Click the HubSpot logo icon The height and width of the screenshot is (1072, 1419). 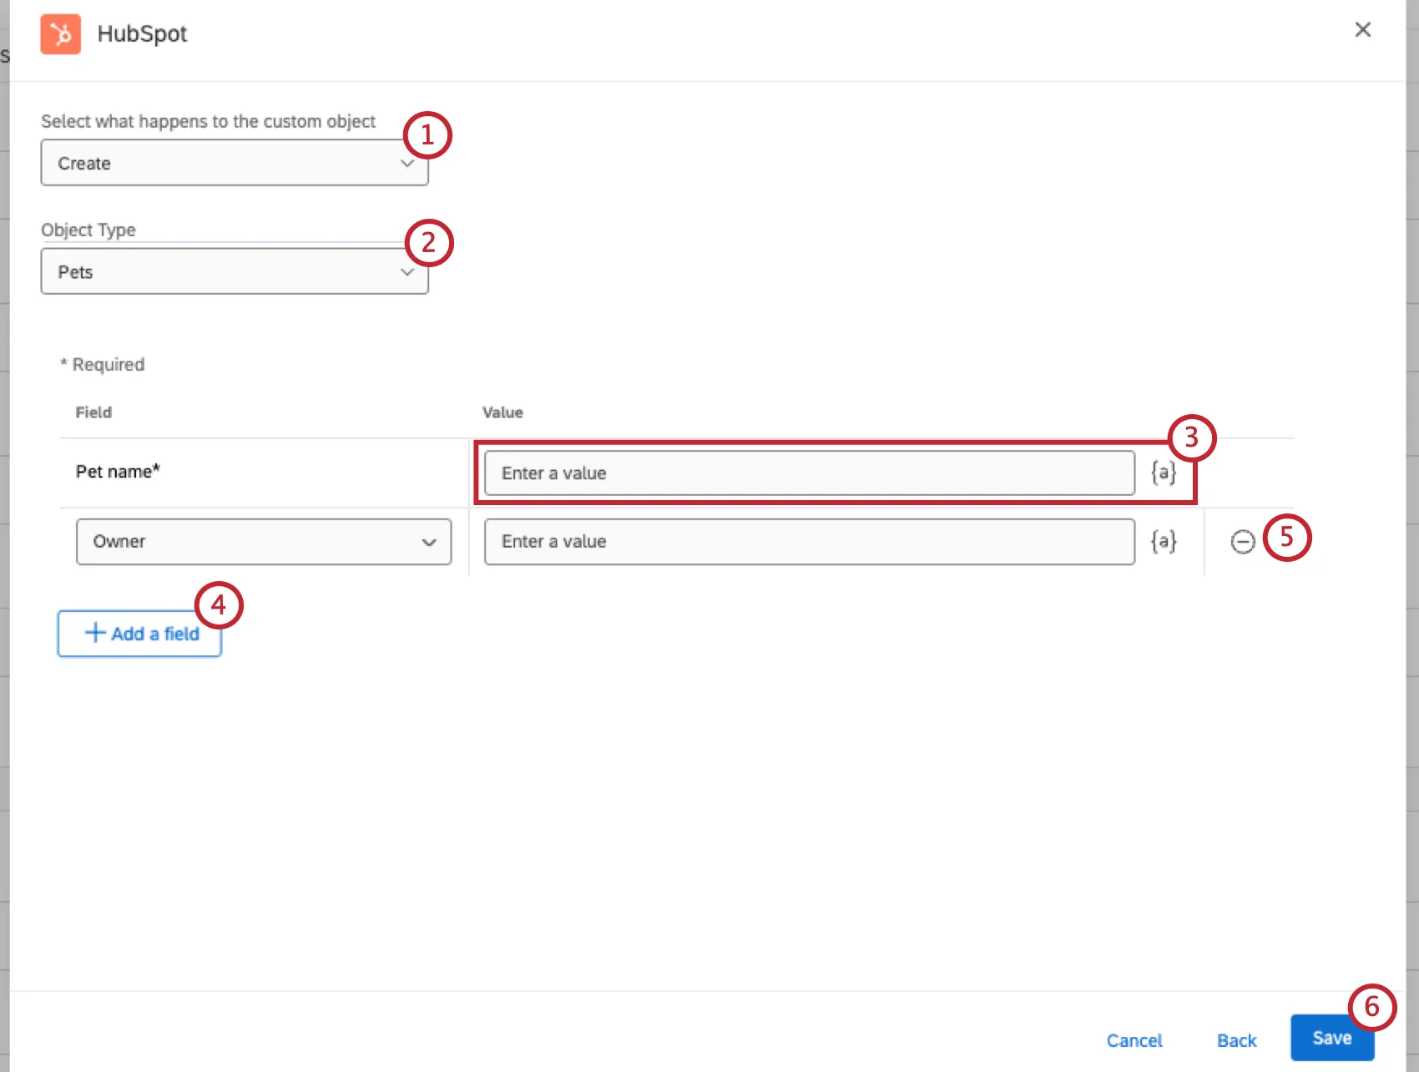[60, 34]
